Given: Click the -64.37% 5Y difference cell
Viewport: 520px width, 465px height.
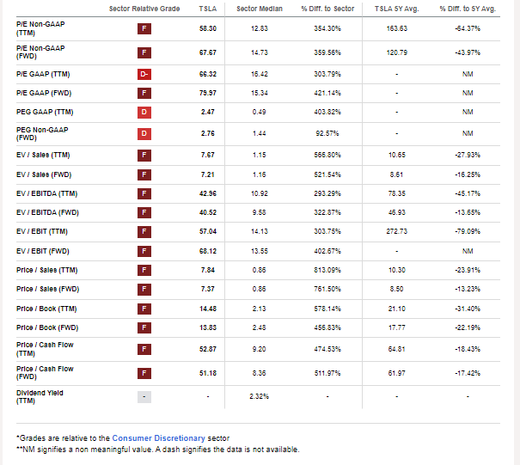Looking at the screenshot, I should pyautogui.click(x=468, y=29).
